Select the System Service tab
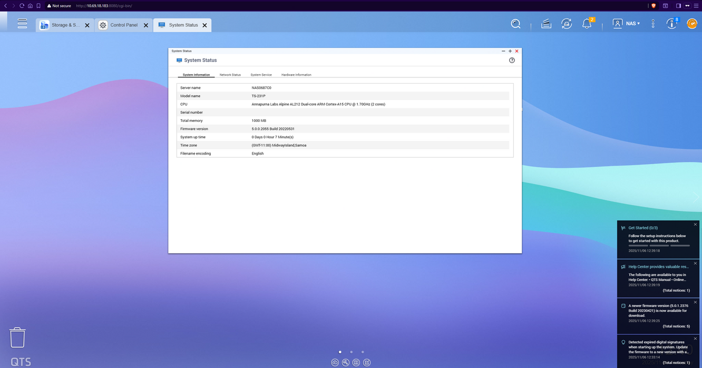Screen dimensions: 702x368 pyautogui.click(x=261, y=75)
